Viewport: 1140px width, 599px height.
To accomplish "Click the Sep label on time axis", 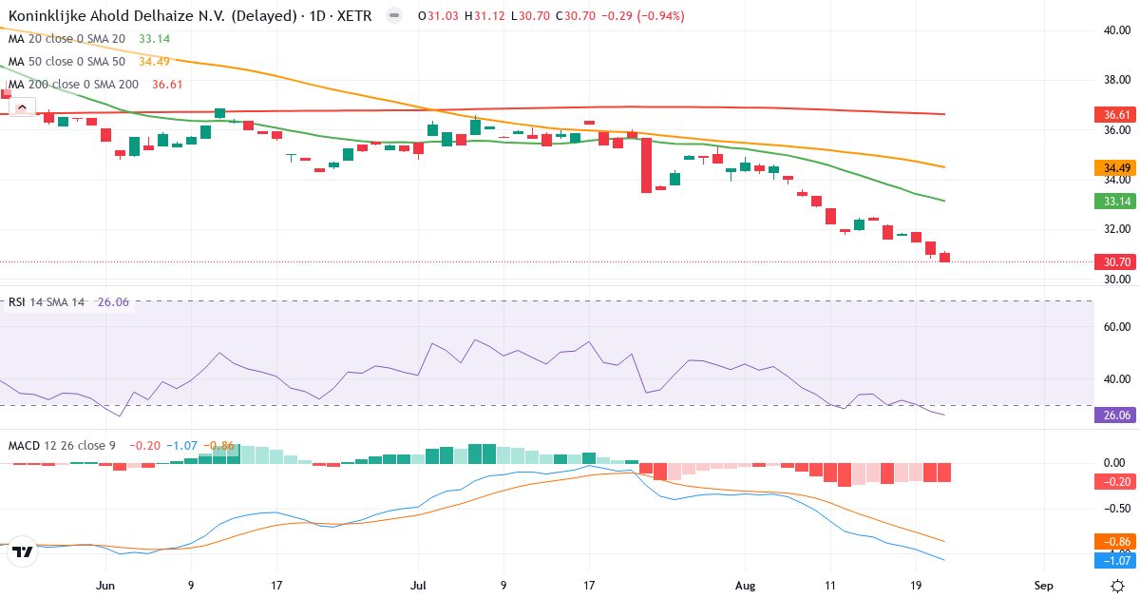I will point(1043,586).
